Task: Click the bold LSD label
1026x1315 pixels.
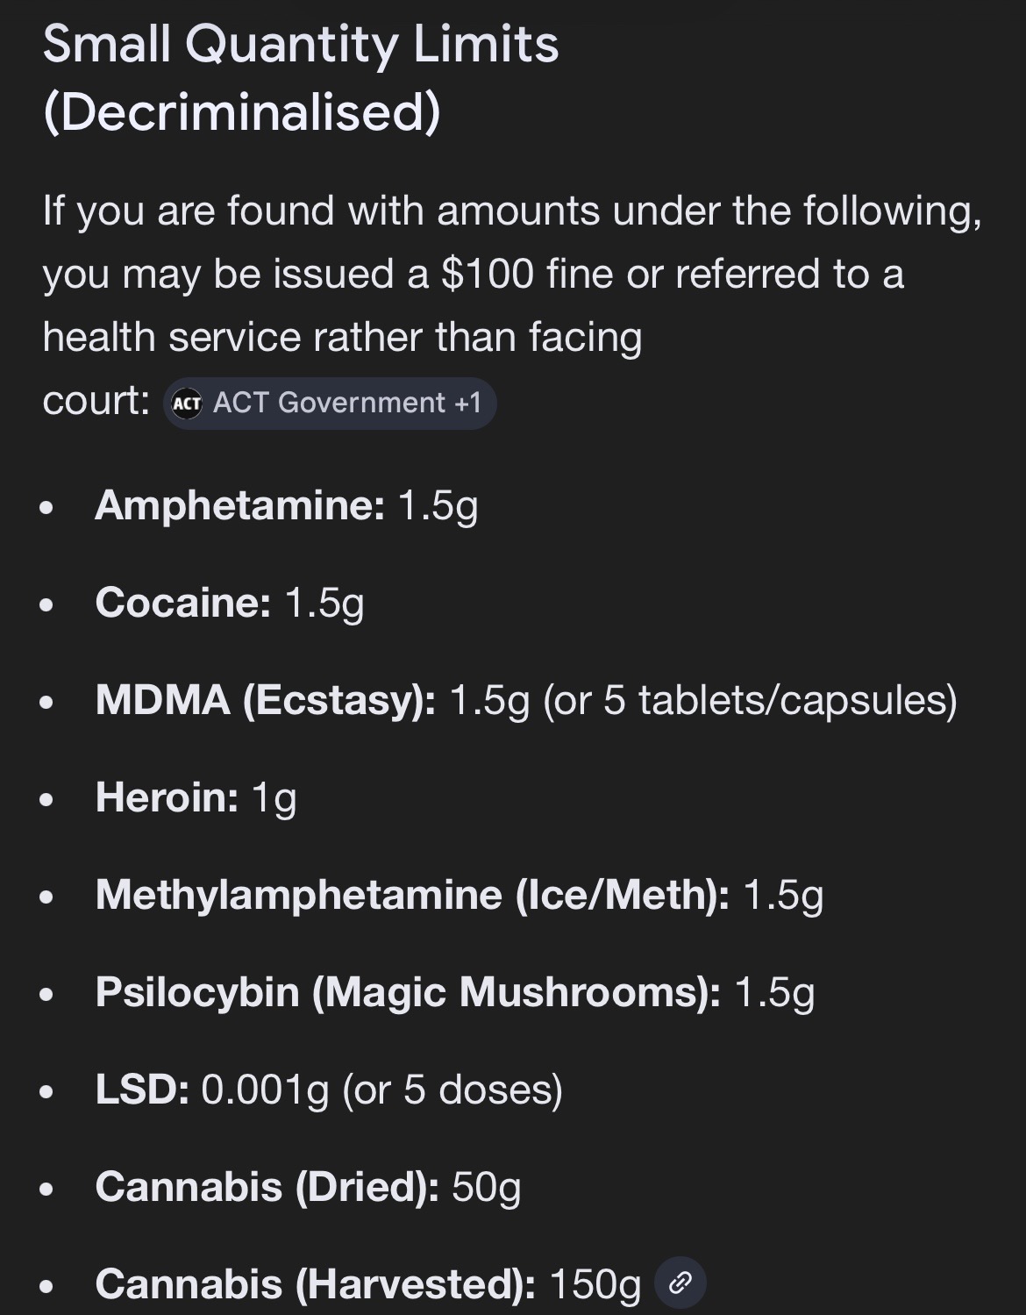Action: coord(141,1090)
